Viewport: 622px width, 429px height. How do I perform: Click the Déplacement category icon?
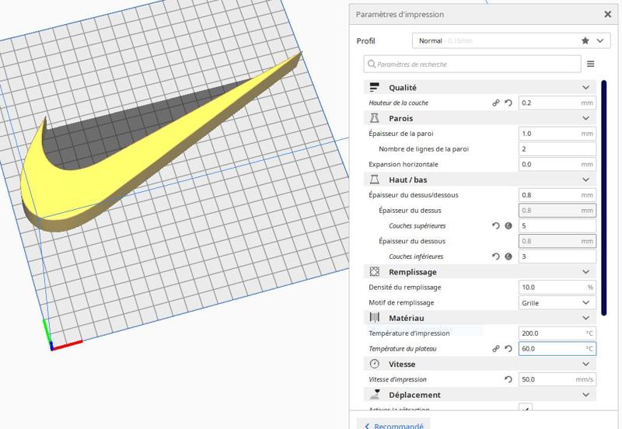[x=375, y=394]
